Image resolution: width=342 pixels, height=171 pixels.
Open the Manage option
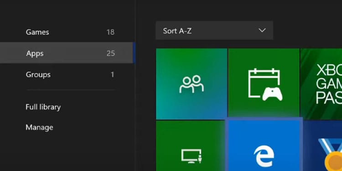[40, 127]
